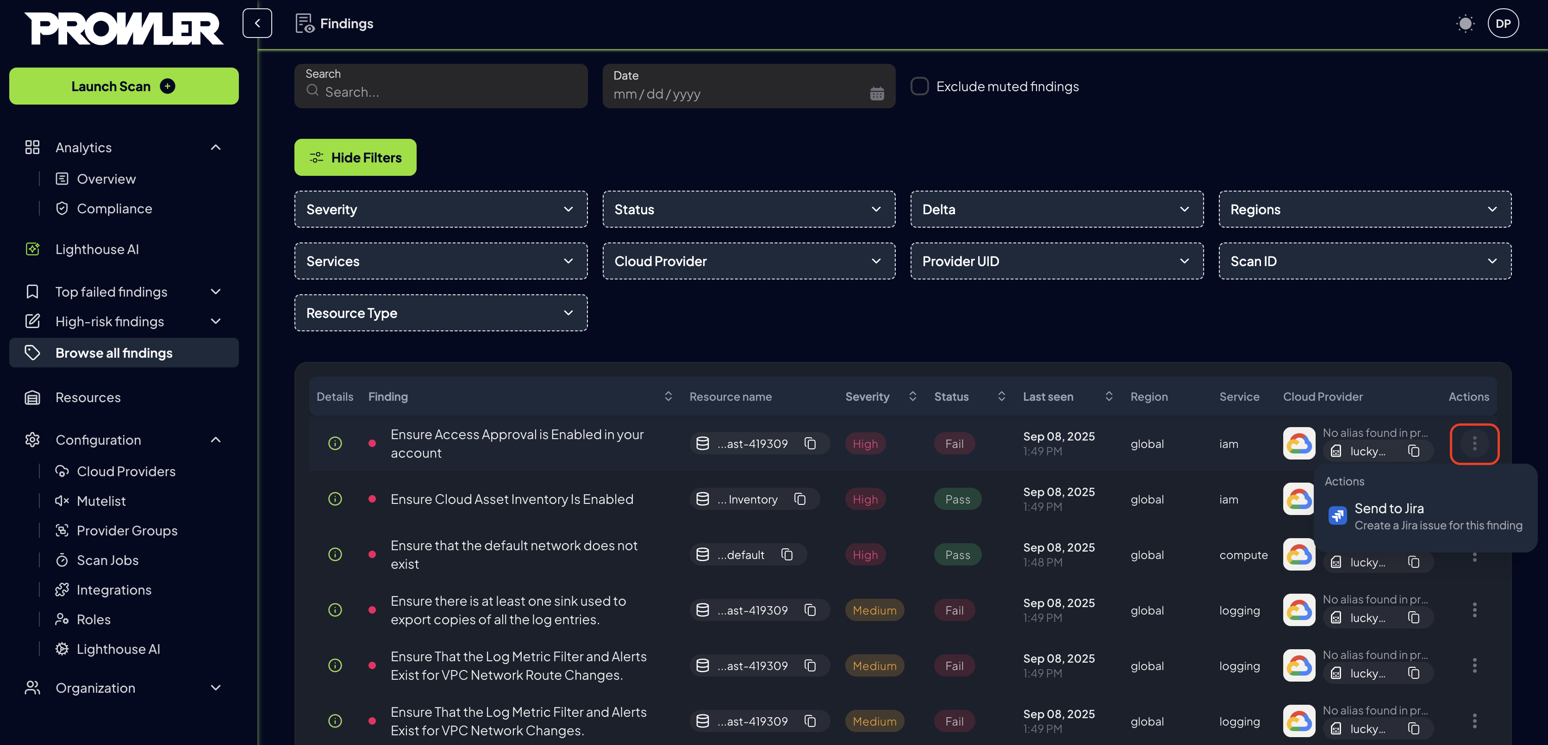Copy the ...ast-419309 resource name

[810, 443]
